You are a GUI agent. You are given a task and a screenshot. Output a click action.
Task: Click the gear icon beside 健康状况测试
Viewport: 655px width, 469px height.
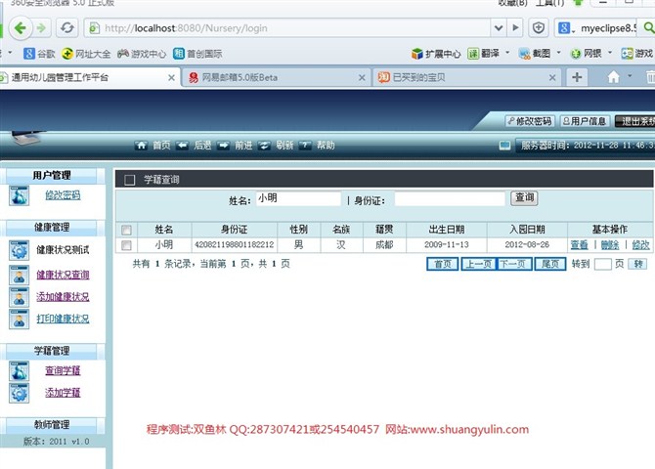(20, 250)
